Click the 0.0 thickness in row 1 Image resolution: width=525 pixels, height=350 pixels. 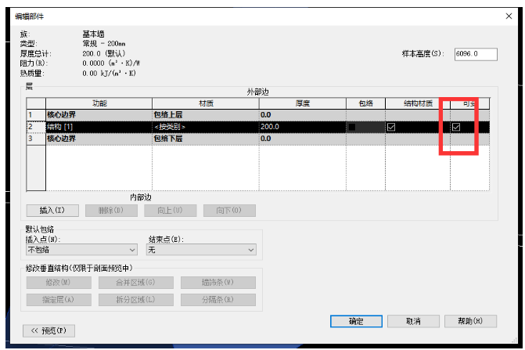pos(302,115)
